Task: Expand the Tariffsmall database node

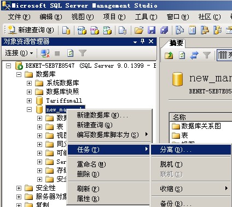Action: point(29,100)
